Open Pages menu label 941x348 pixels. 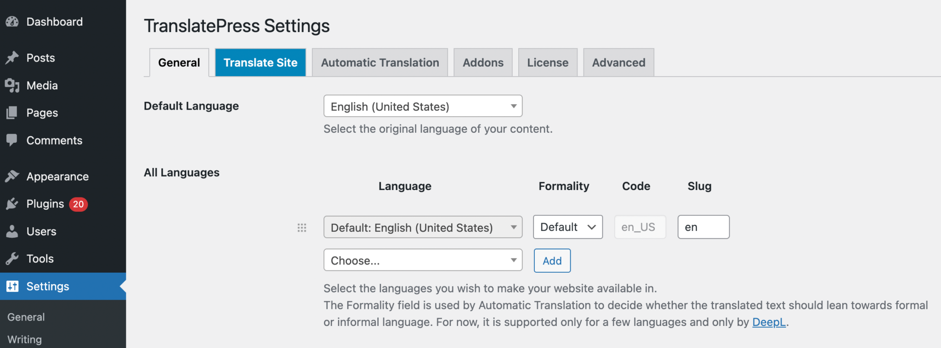42,113
